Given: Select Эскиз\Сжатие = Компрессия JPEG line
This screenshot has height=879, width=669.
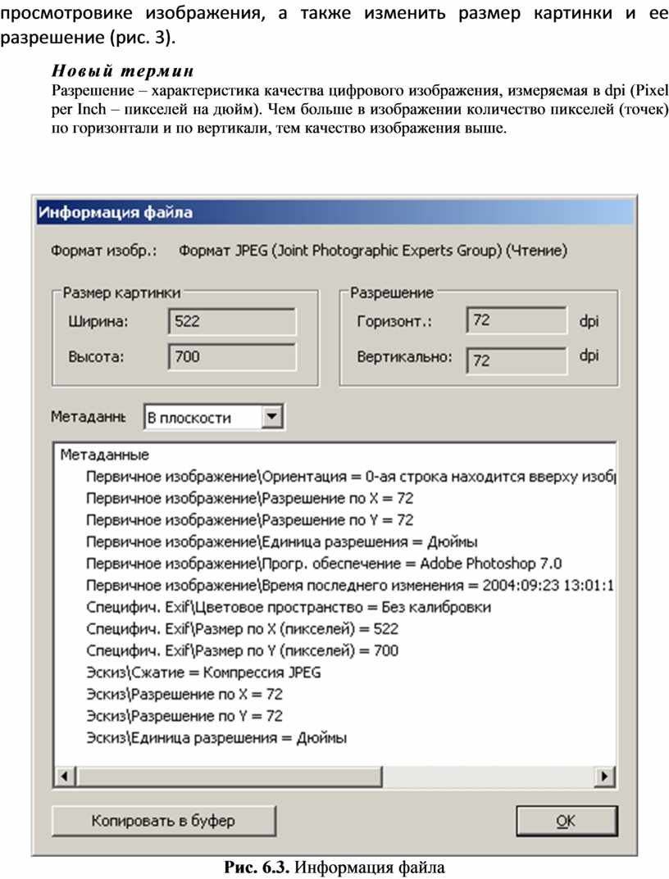Looking at the screenshot, I should point(203,673).
